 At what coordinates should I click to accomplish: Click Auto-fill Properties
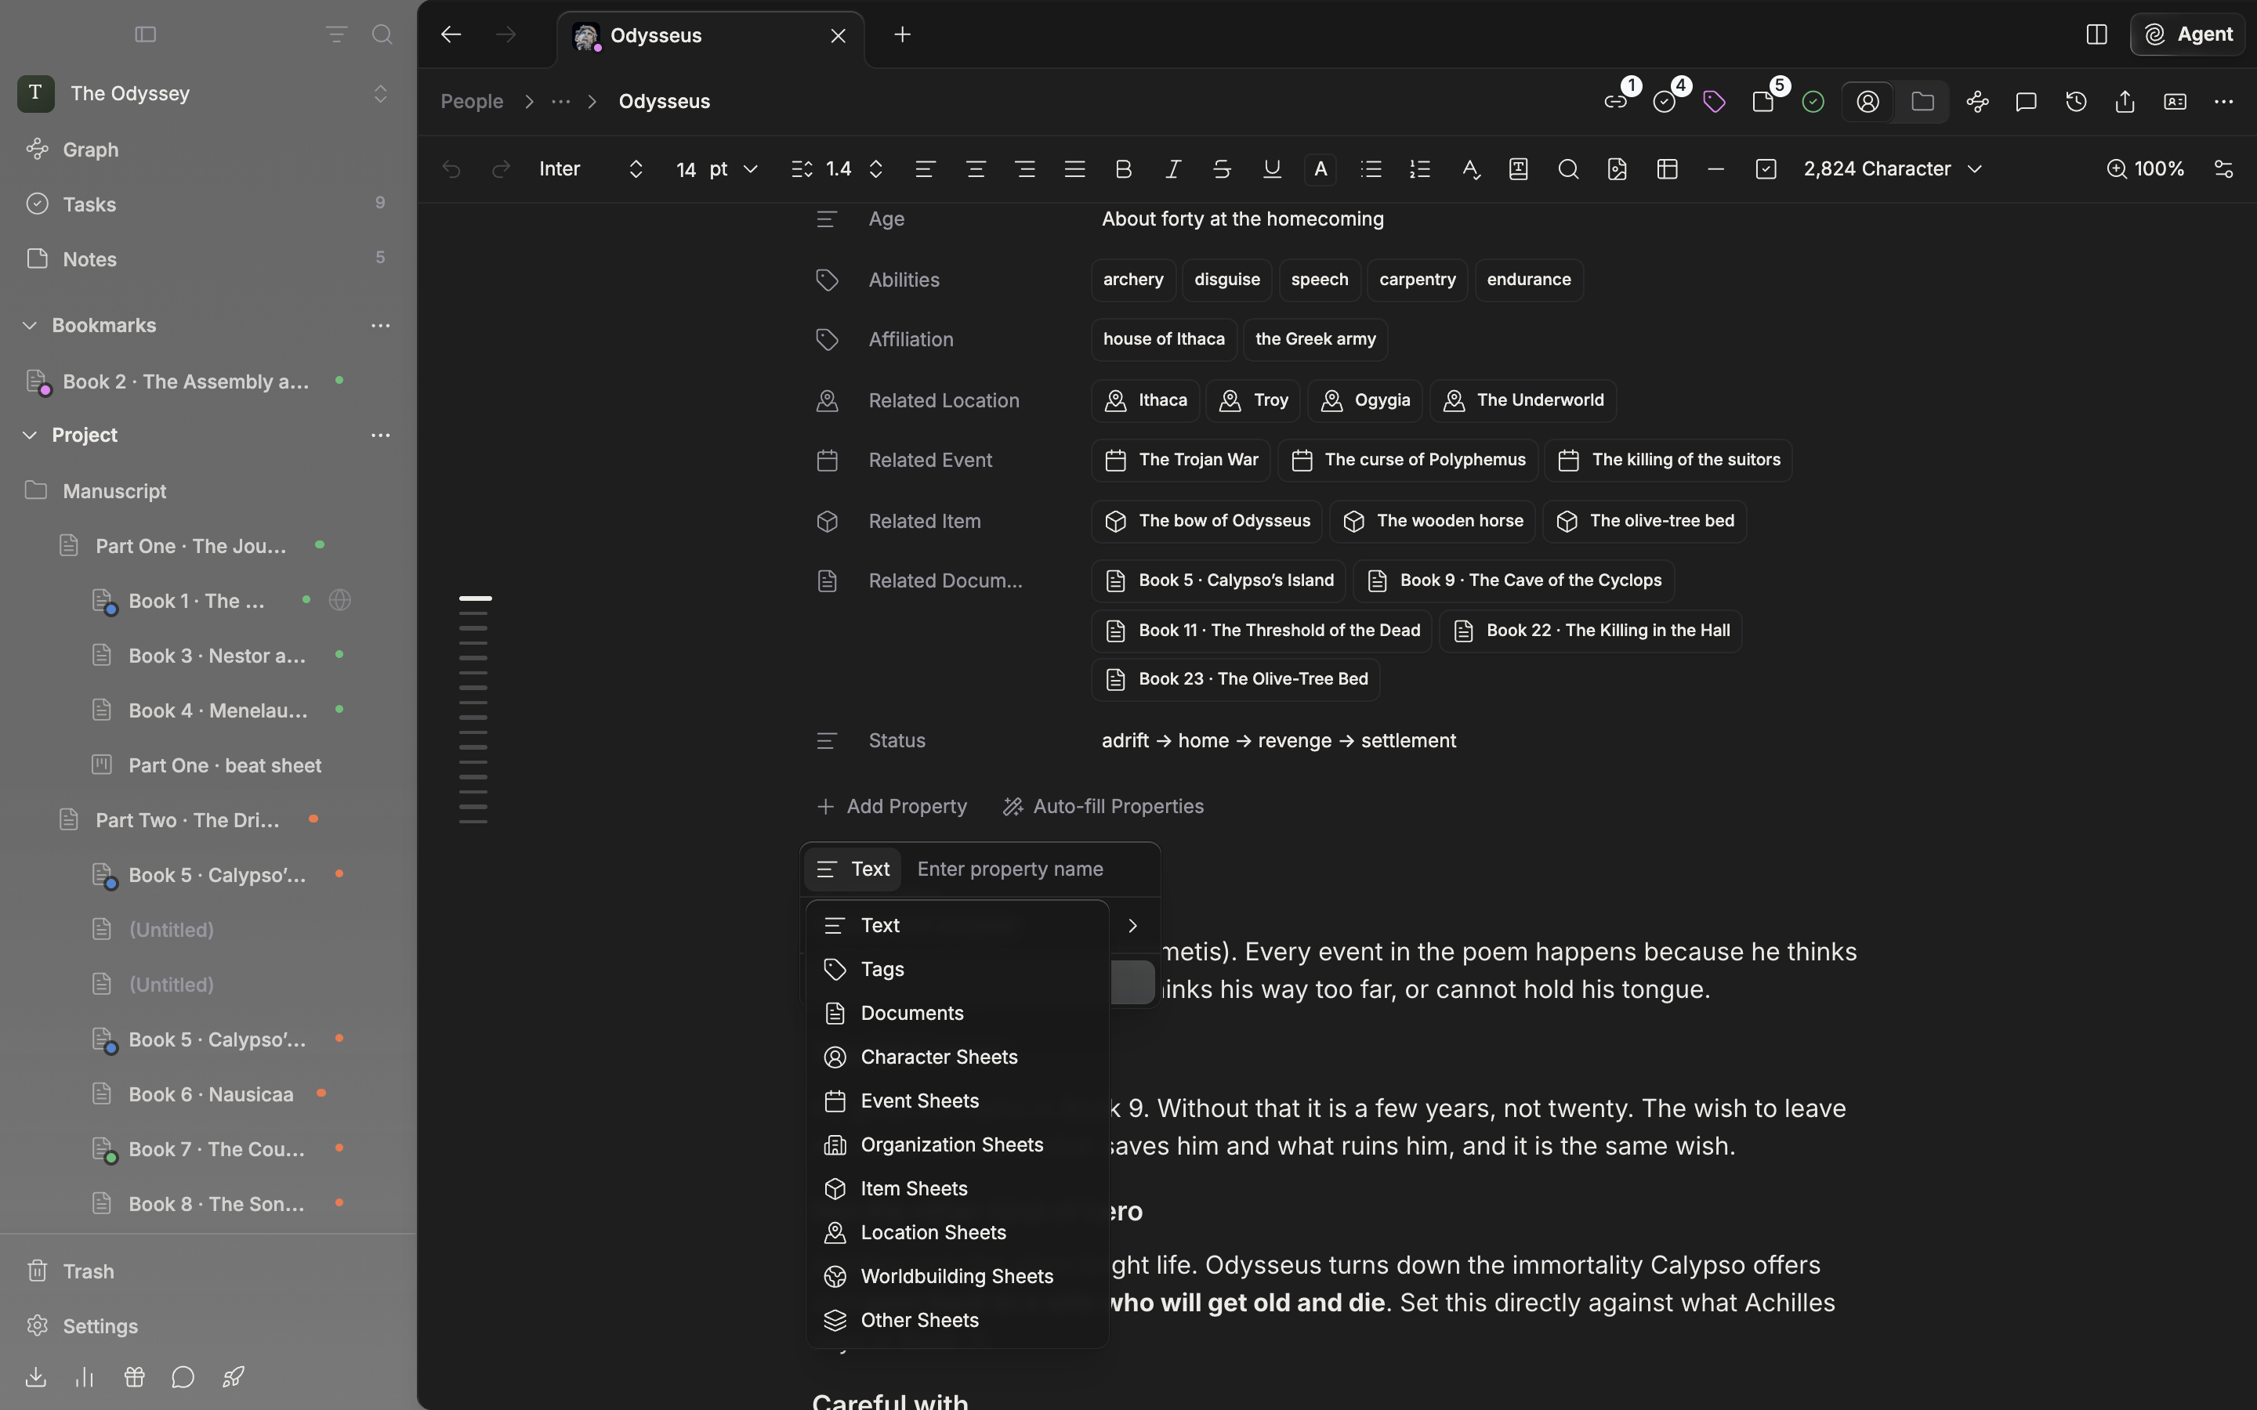1103,807
